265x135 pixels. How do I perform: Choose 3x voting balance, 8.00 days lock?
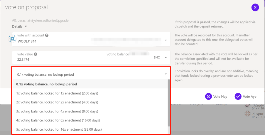[x=57, y=111]
